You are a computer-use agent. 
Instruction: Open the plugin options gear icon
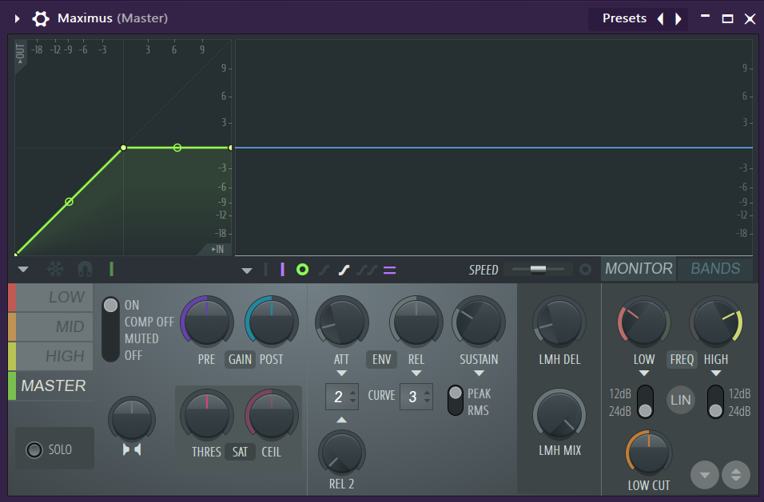pos(41,19)
